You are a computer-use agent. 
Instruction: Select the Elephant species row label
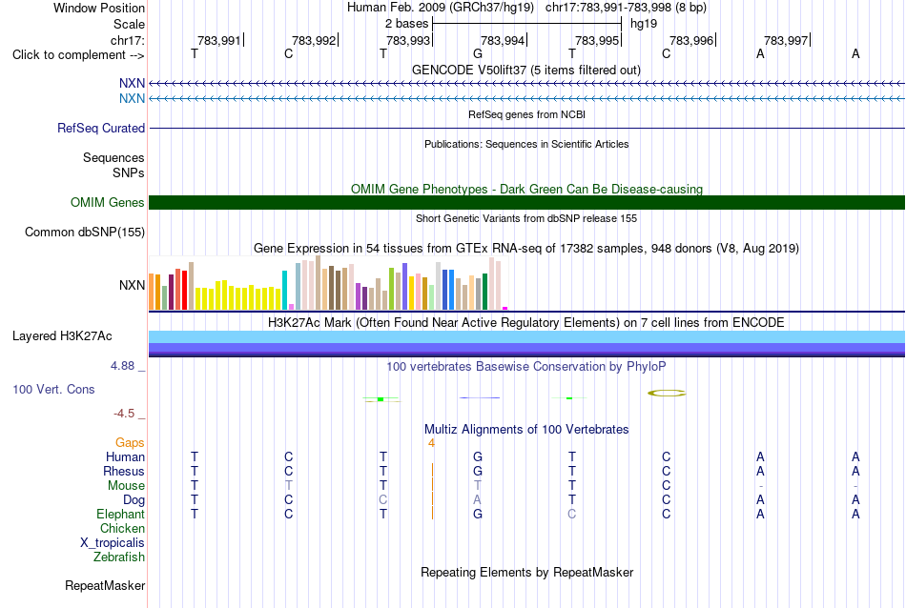(120, 514)
